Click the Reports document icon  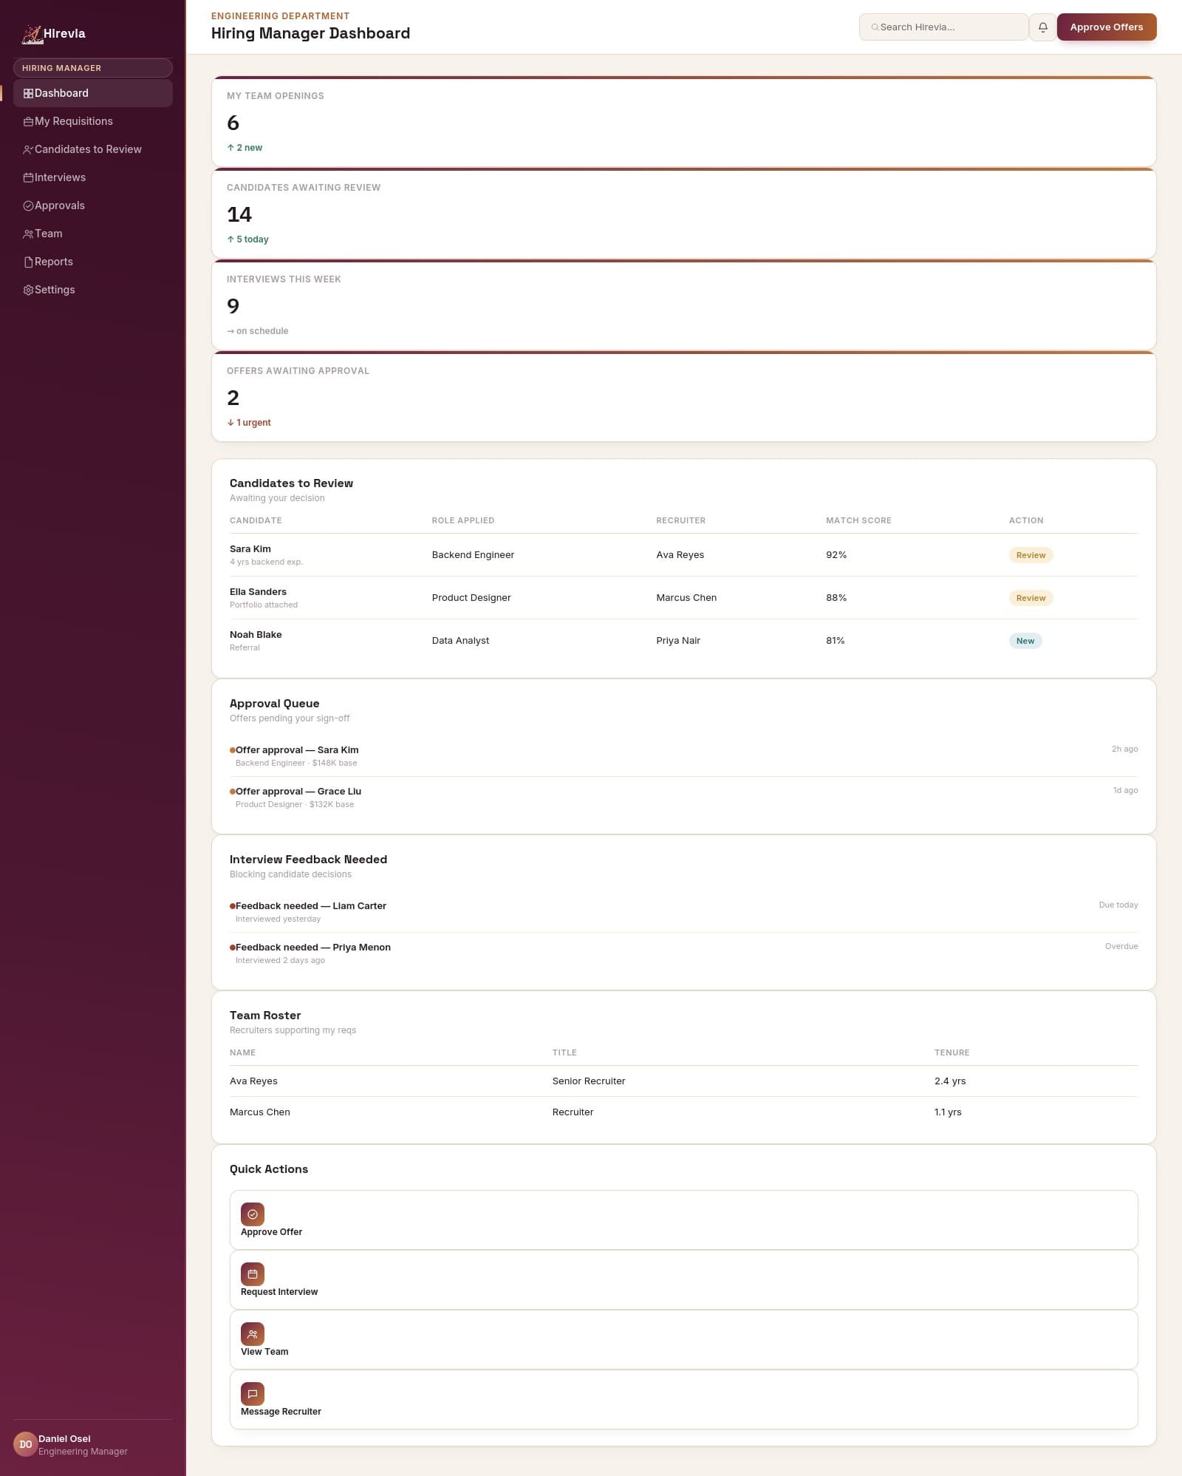click(x=28, y=262)
